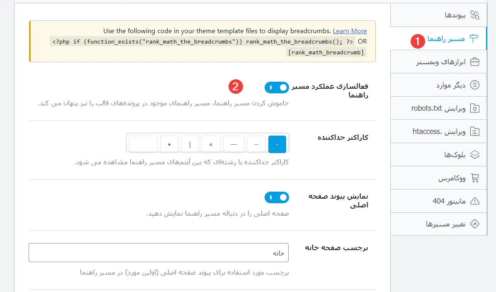Click the Breadcrumbs signpost icon
The height and width of the screenshot is (292, 496).
point(474,38)
